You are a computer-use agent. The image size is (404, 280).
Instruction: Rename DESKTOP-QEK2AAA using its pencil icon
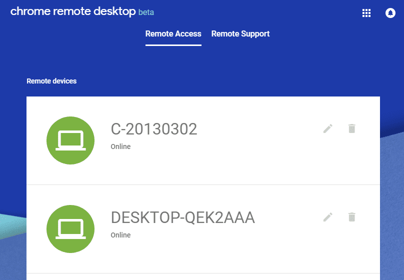point(327,216)
